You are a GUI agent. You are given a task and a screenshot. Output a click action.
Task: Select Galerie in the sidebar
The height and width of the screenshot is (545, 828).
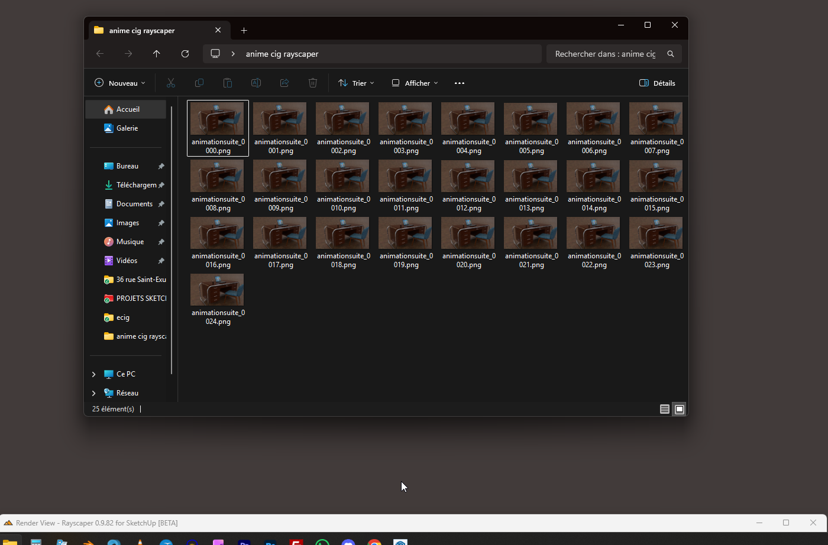(127, 128)
